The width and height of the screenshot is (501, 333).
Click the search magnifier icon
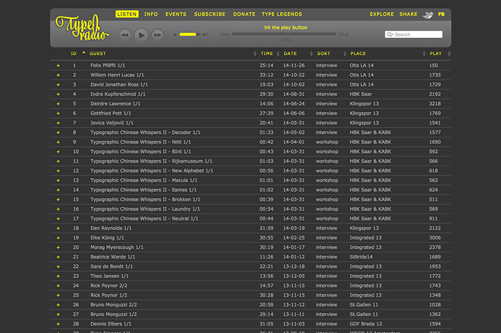point(390,34)
